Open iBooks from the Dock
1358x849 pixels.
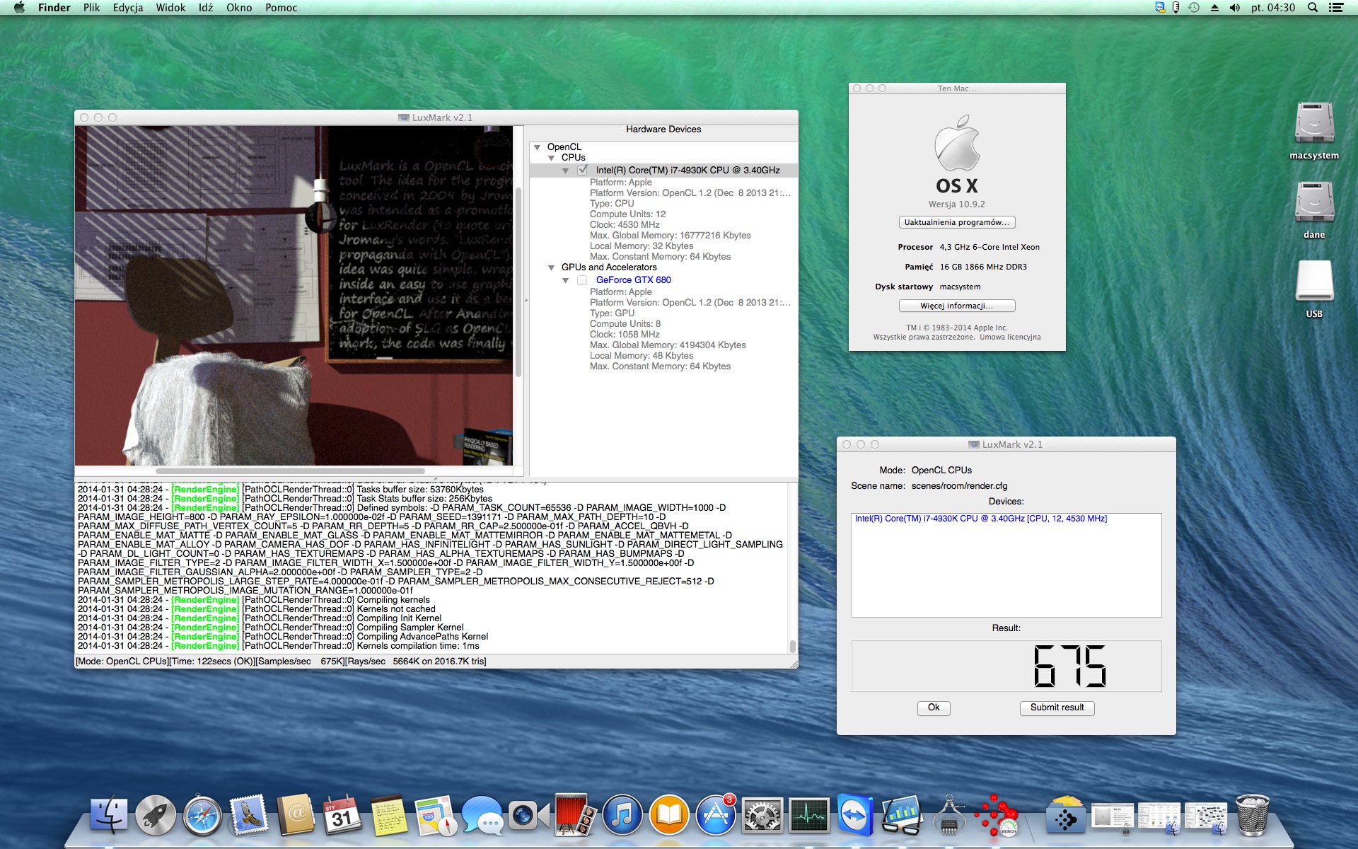tap(669, 816)
